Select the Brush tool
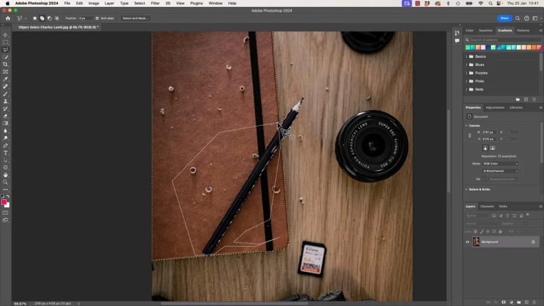Image resolution: width=544 pixels, height=306 pixels. 5,94
